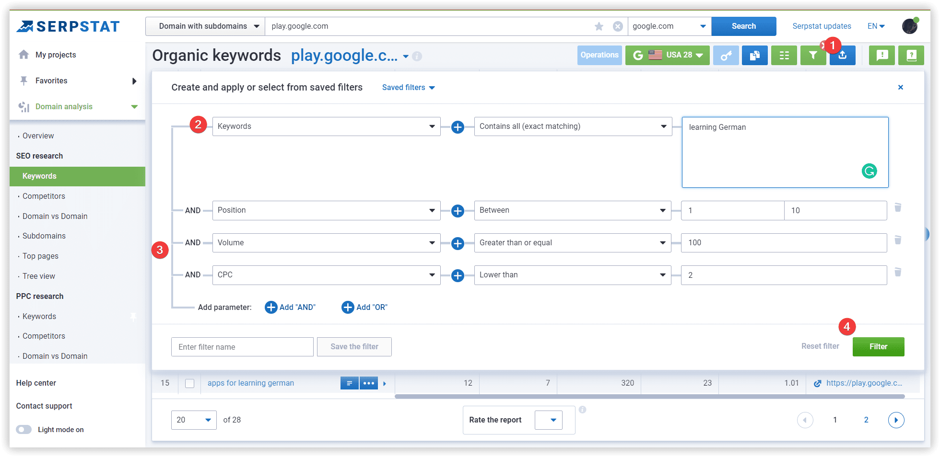Open Subdomains in sidebar
This screenshot has width=940, height=457.
(44, 236)
